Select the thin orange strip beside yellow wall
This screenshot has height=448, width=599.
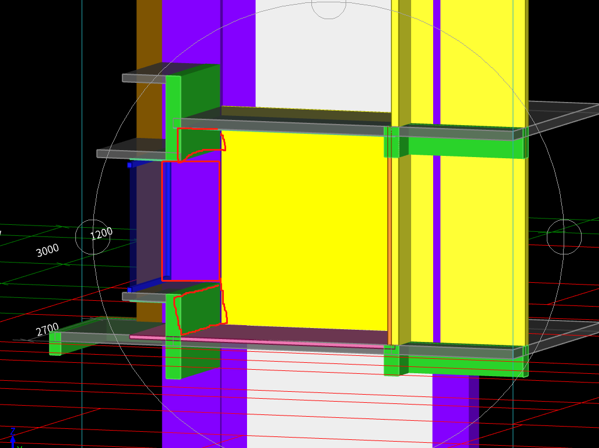(390, 250)
